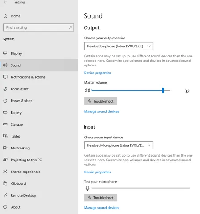This screenshot has width=200, height=214.
Task: Click the output Troubleshoot button
Action: tap(100, 101)
